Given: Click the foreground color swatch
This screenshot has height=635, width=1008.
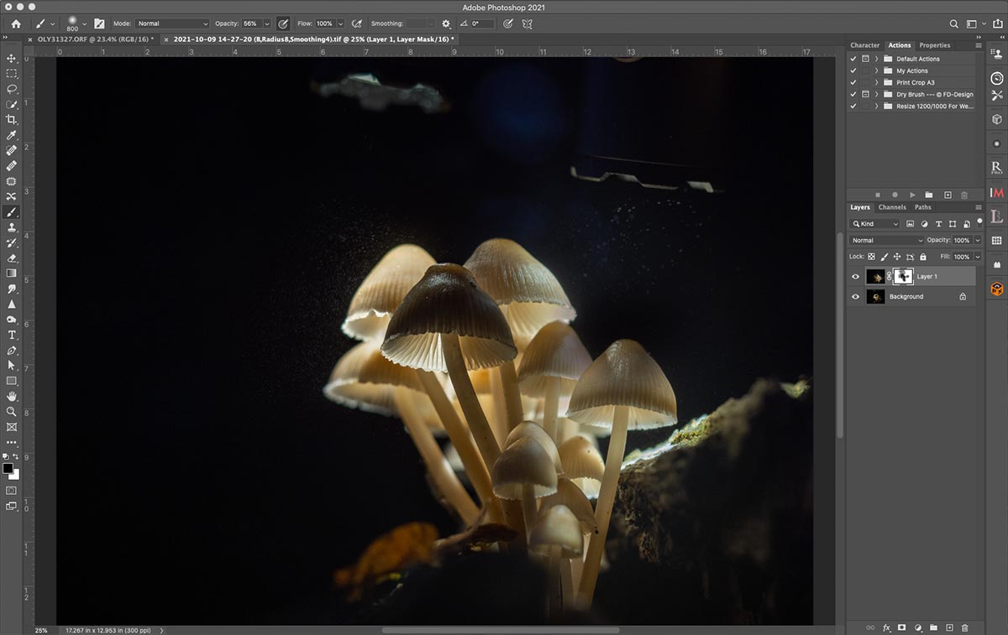Looking at the screenshot, I should 8,468.
